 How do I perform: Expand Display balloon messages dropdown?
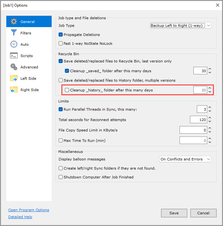click(x=185, y=159)
